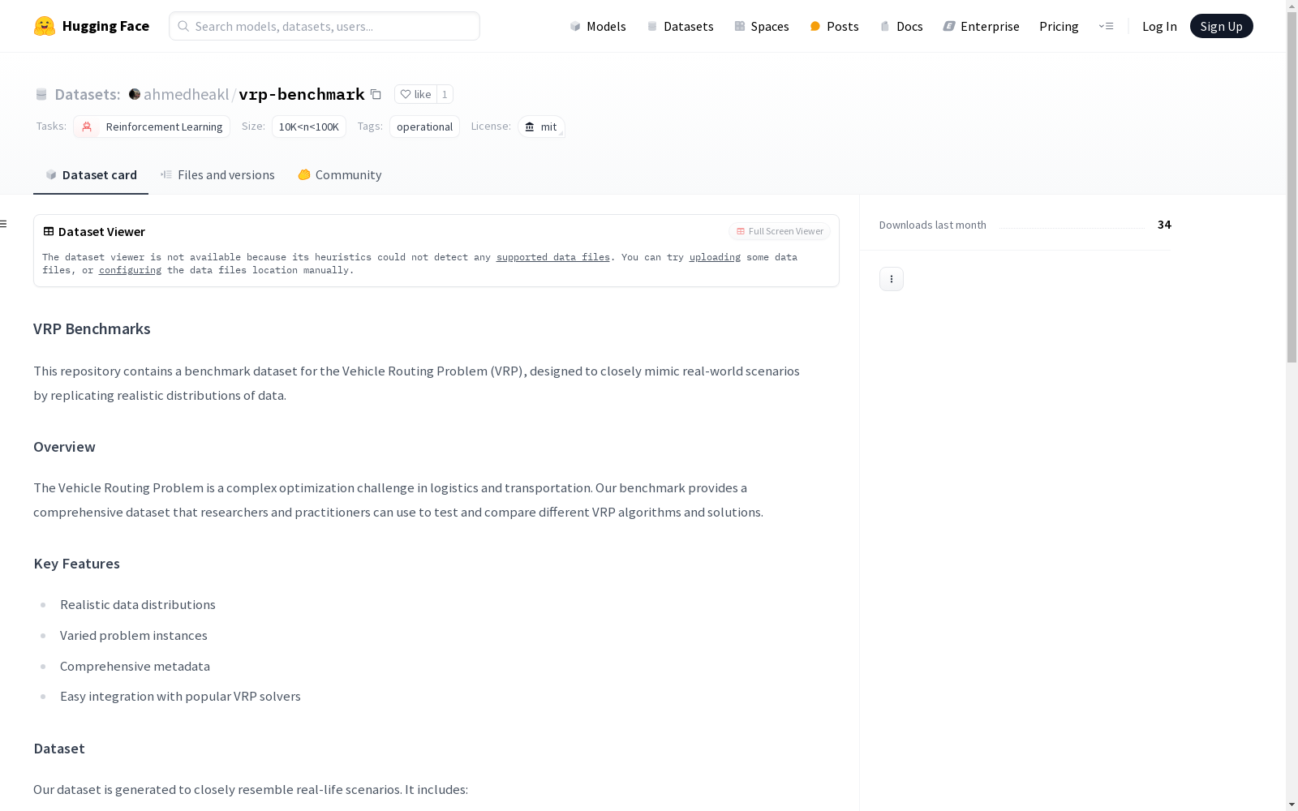Image resolution: width=1298 pixels, height=811 pixels.
Task: Click the Models cube icon in navbar
Action: click(x=575, y=26)
